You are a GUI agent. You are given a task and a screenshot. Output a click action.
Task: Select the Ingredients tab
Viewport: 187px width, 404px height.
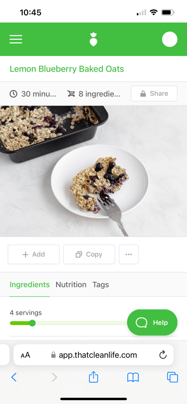tap(30, 285)
